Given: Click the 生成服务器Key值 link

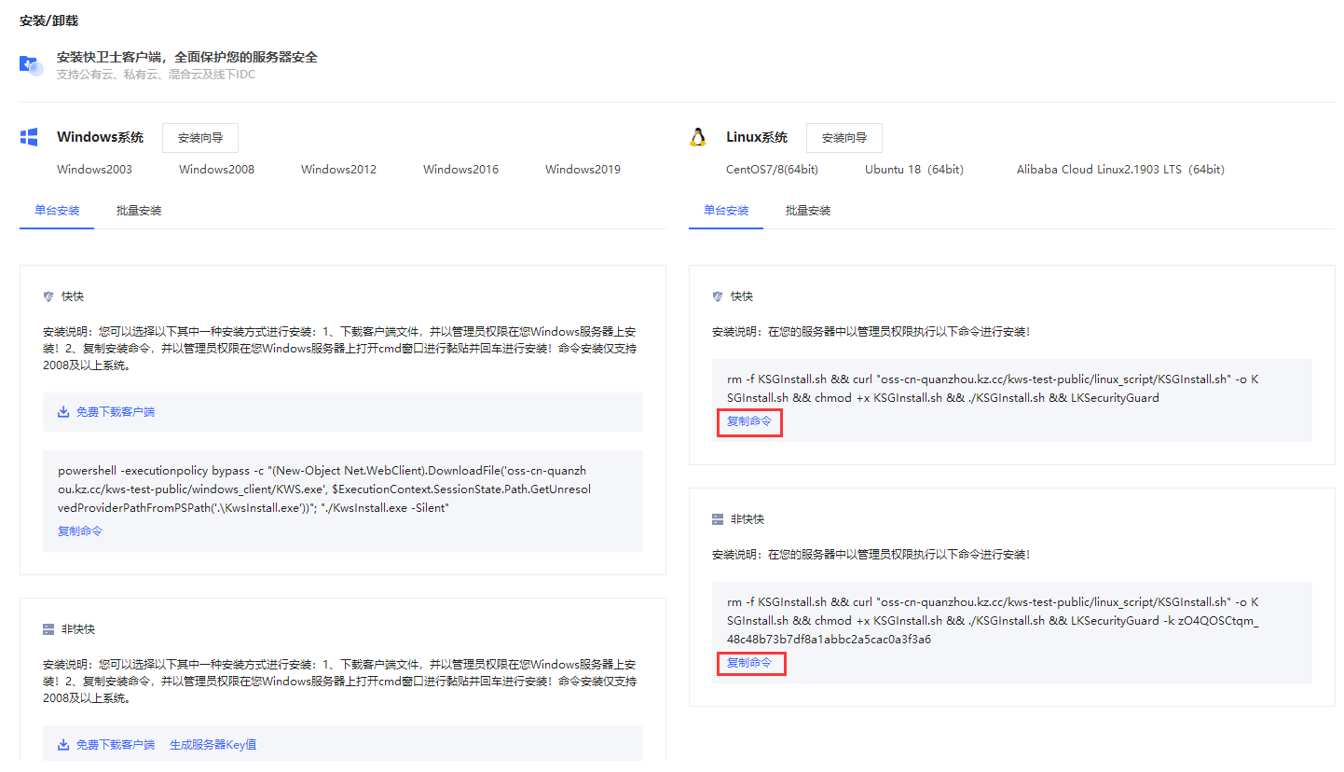Looking at the screenshot, I should click(x=213, y=745).
